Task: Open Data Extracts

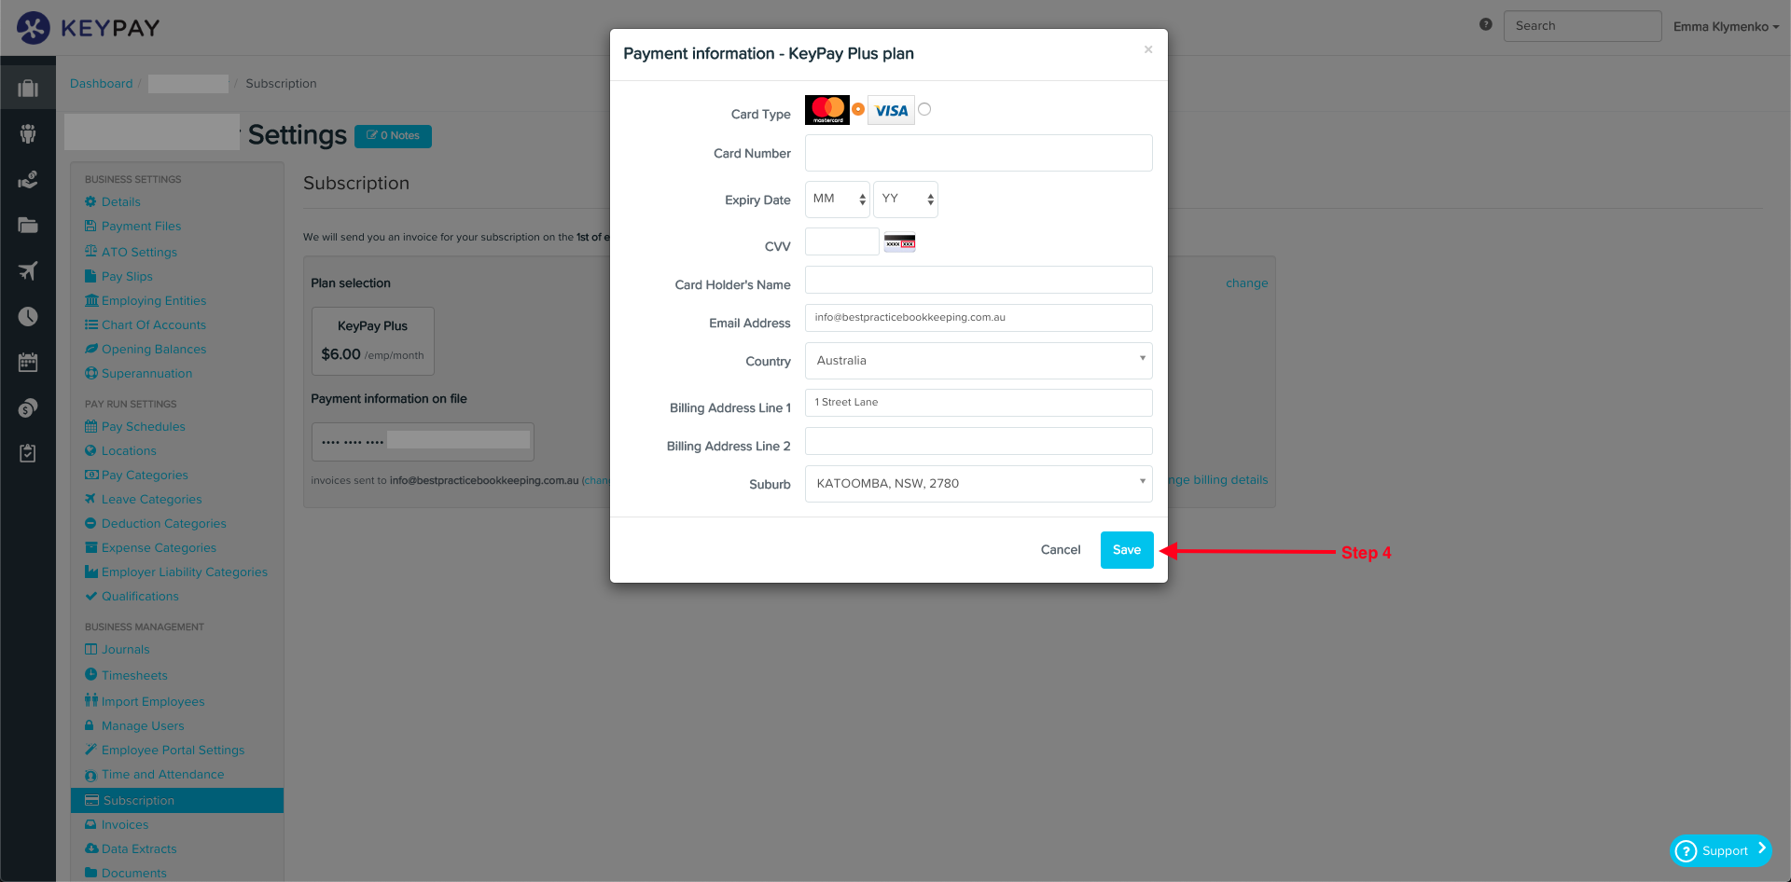Action: (x=138, y=848)
